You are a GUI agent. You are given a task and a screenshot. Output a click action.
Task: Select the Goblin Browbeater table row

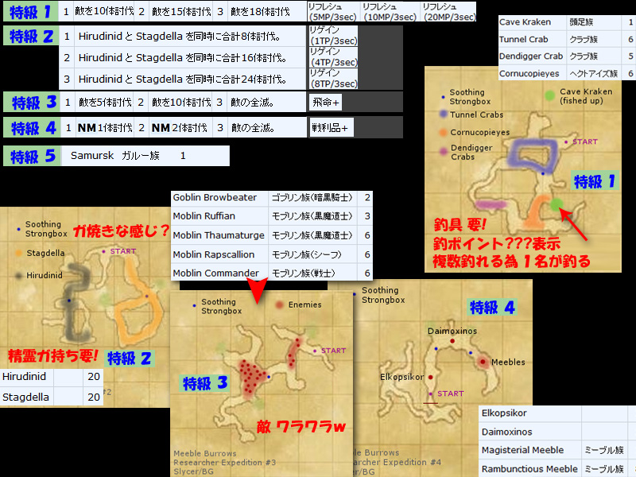click(x=271, y=197)
